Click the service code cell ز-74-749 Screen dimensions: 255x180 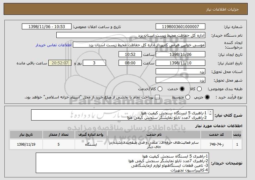click(217, 144)
